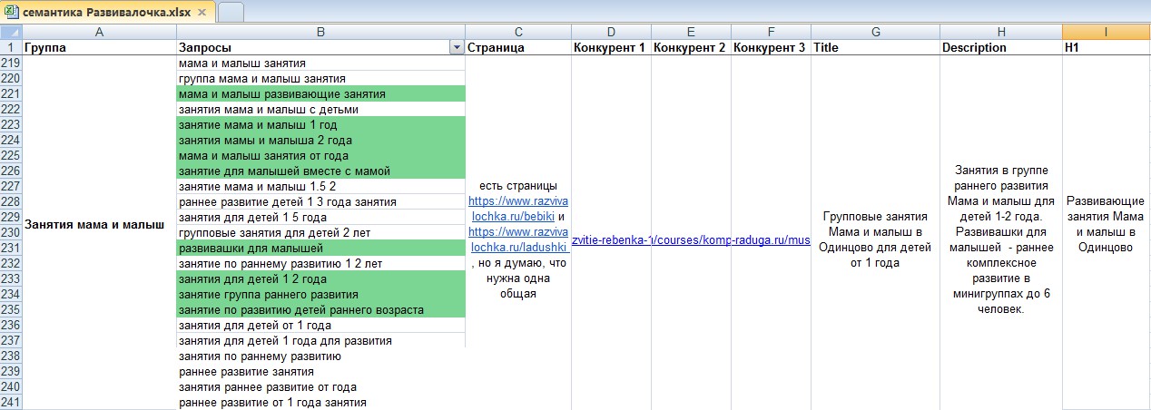Select column B header
Screen dimensions: 1151x410
click(x=320, y=32)
